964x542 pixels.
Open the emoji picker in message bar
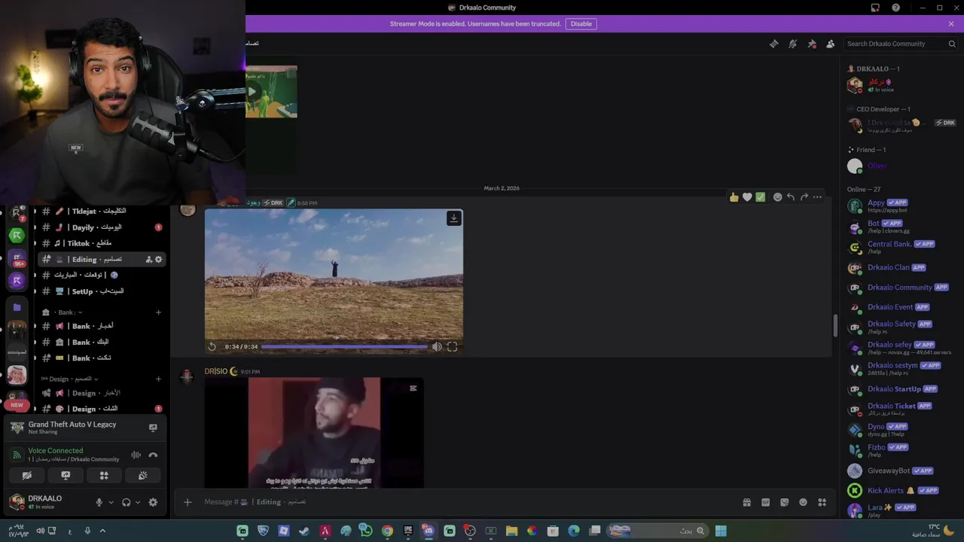(x=803, y=502)
